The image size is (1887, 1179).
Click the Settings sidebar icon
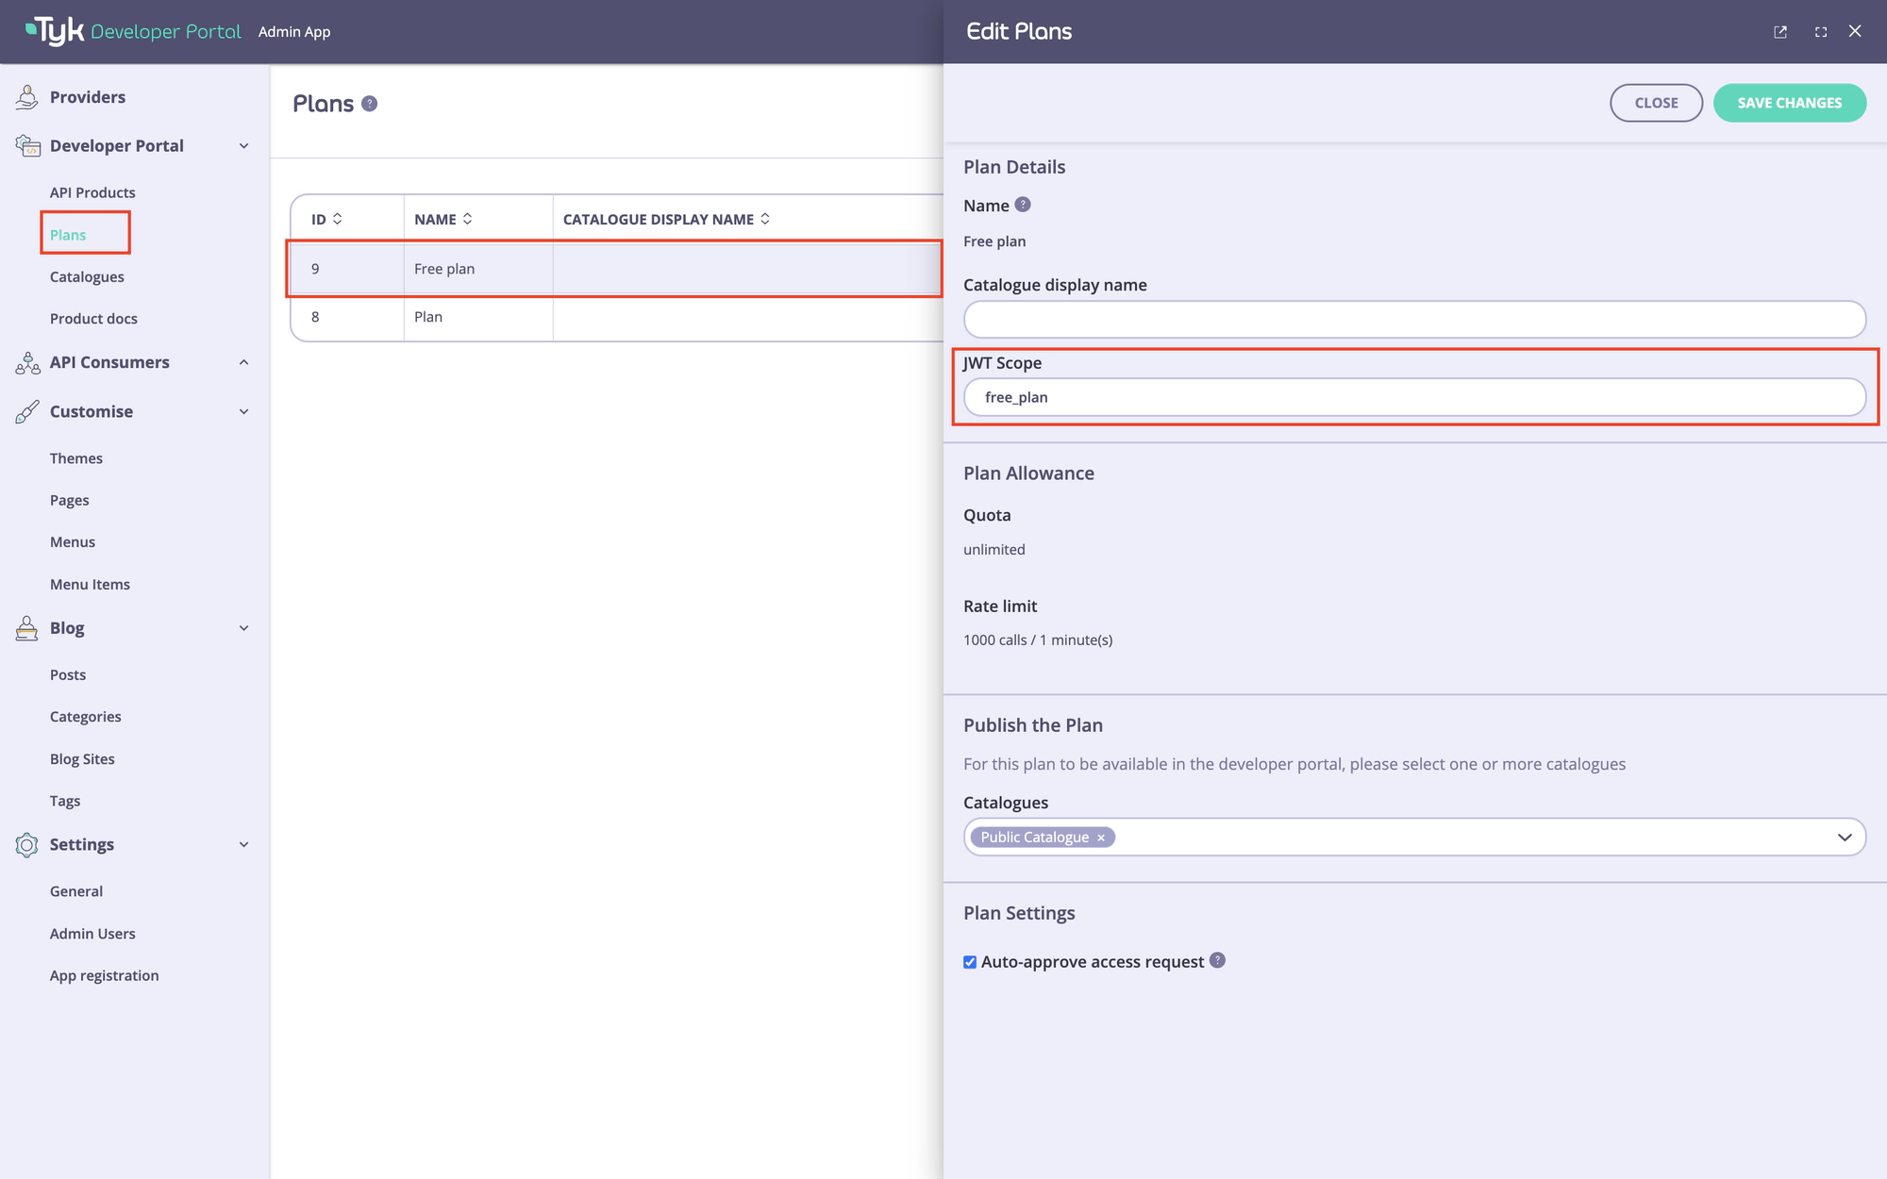pyautogui.click(x=25, y=843)
